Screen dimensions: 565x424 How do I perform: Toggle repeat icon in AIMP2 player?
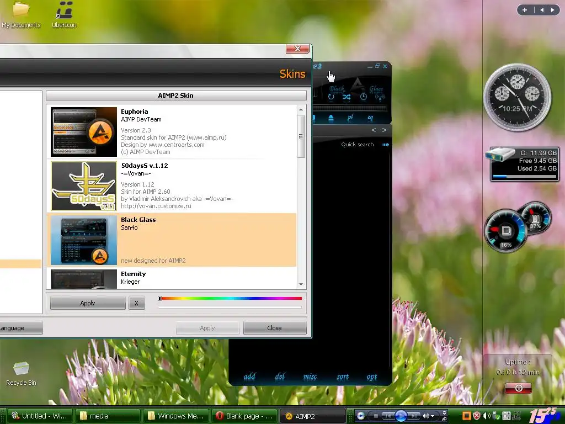[x=331, y=97]
